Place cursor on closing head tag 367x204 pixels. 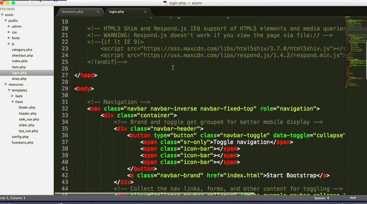click(86, 75)
